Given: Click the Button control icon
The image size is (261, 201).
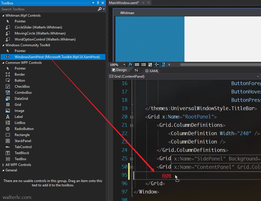Looking at the screenshot, I should pyautogui.click(x=8, y=81).
